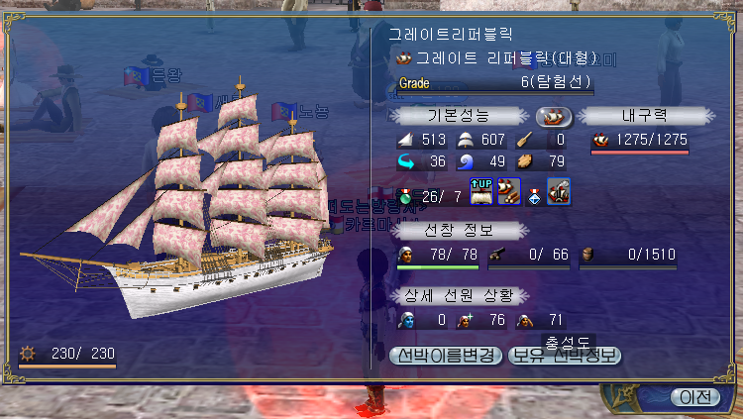Screen dimensions: 743x419
Task: Select the ship with cannon skill icon
Action: (x=558, y=191)
